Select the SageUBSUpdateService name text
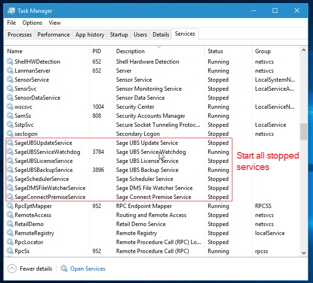The width and height of the screenshot is (313, 283). 43,143
